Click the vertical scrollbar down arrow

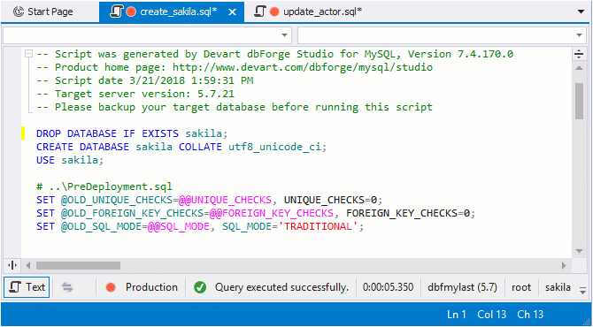pos(579,251)
